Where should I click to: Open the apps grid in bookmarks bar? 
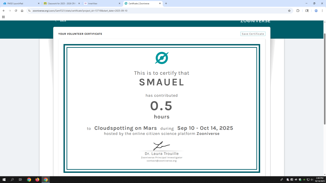(x=3, y=17)
